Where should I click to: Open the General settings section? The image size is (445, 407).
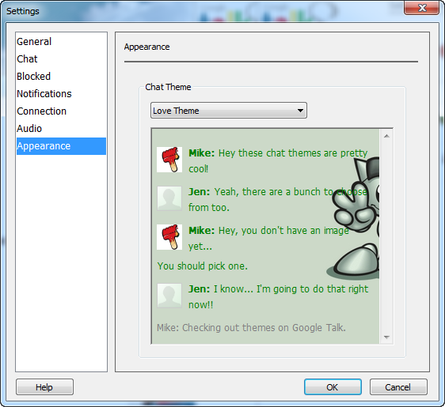coord(61,42)
